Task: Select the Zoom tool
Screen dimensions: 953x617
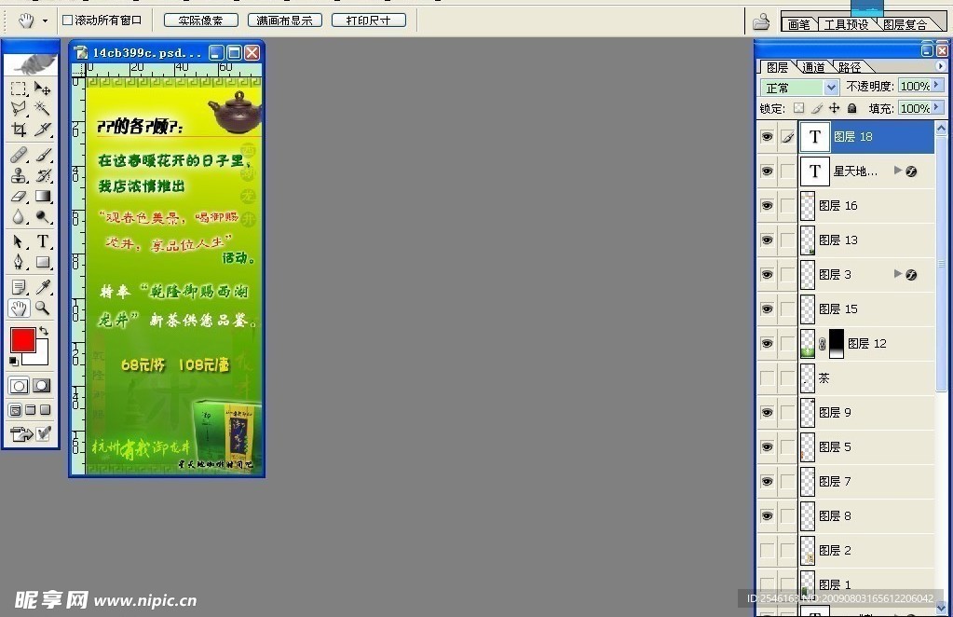Action: (43, 308)
